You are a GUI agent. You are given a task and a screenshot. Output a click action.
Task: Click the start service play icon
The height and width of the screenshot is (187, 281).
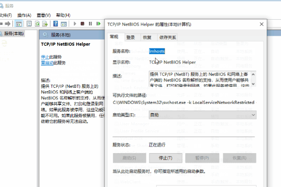coord(75,23)
